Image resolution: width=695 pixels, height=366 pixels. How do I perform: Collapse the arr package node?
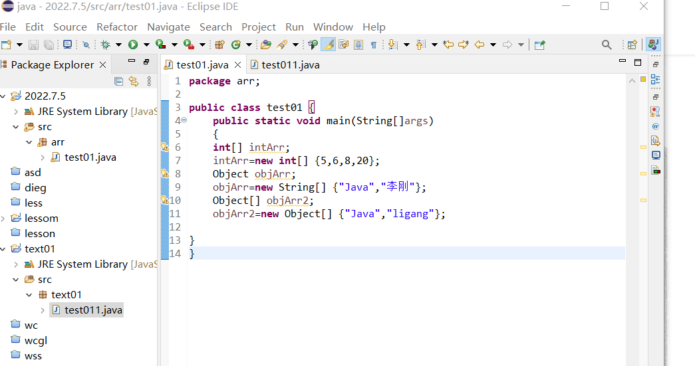click(x=29, y=142)
